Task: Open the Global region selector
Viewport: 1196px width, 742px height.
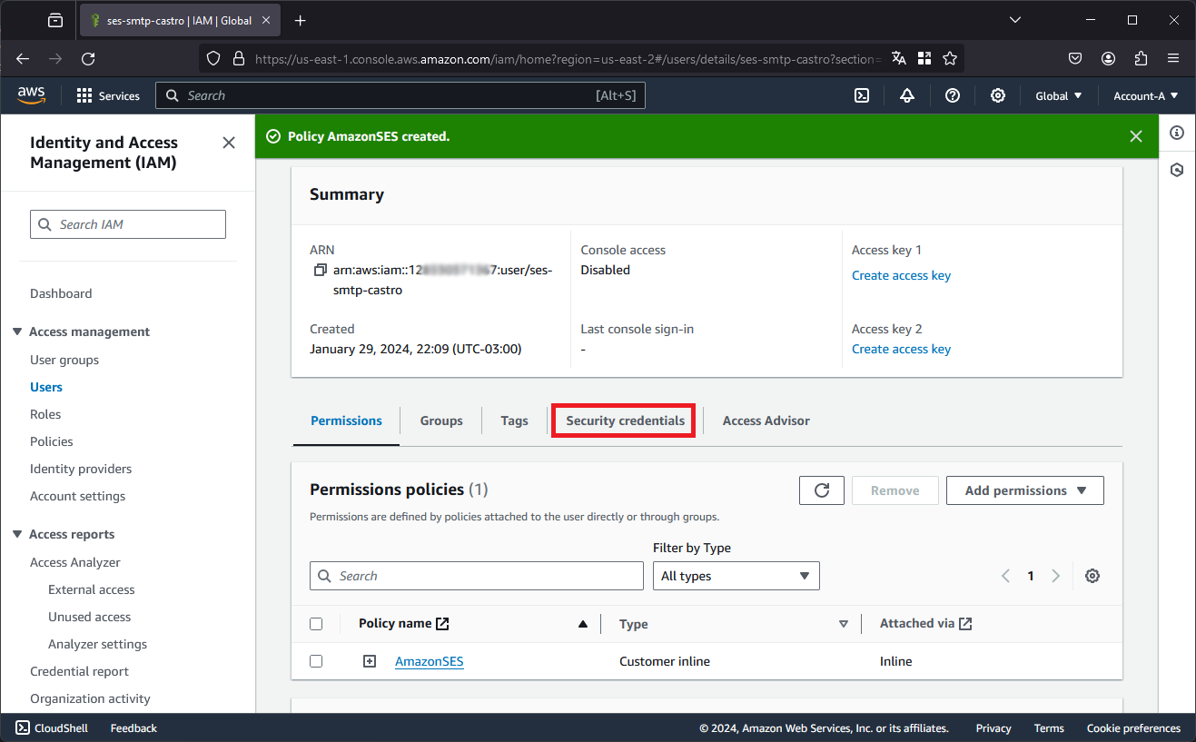Action: point(1059,95)
